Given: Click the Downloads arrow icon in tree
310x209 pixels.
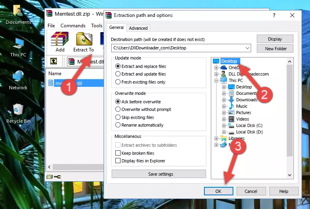Looking at the screenshot, I should pos(231,100).
